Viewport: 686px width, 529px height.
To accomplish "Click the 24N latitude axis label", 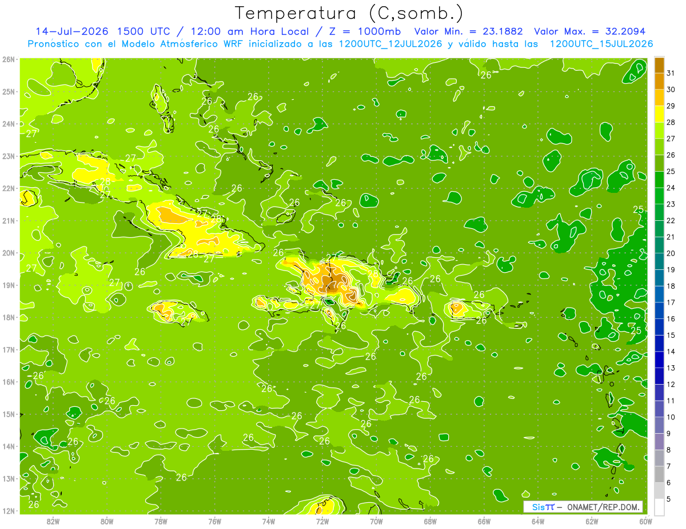I will 9,124.
